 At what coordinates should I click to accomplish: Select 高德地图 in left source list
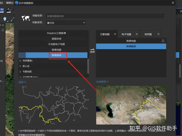click(x=56, y=50)
